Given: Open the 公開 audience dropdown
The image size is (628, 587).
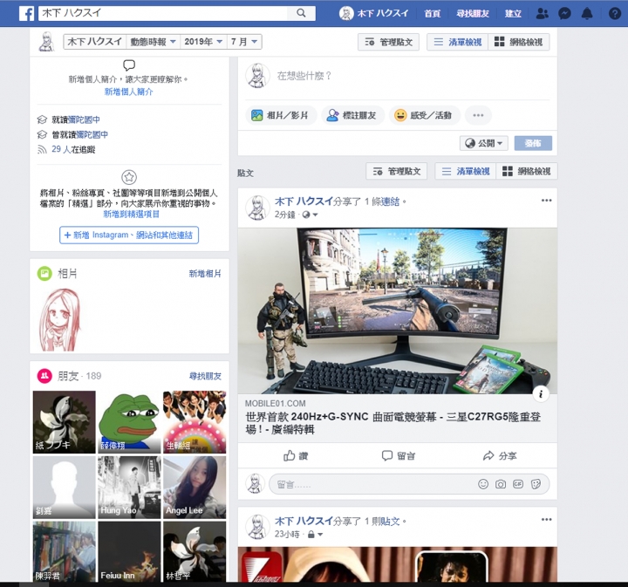Looking at the screenshot, I should (484, 143).
